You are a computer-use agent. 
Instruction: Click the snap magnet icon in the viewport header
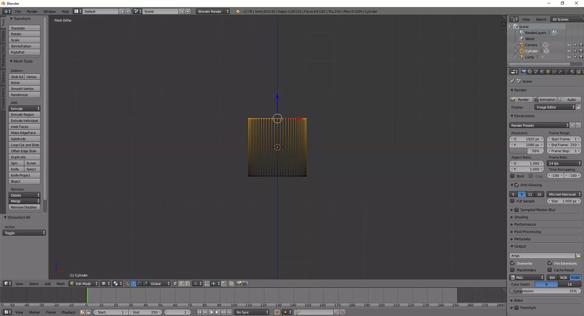pos(207,283)
